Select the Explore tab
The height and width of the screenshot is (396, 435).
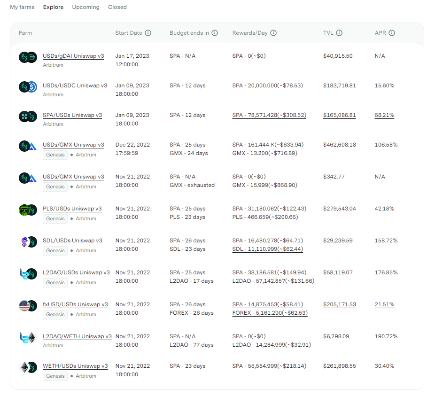tap(53, 7)
